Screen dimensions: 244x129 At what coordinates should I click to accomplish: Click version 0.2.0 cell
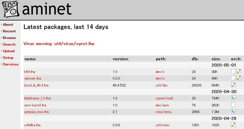pos(116,78)
